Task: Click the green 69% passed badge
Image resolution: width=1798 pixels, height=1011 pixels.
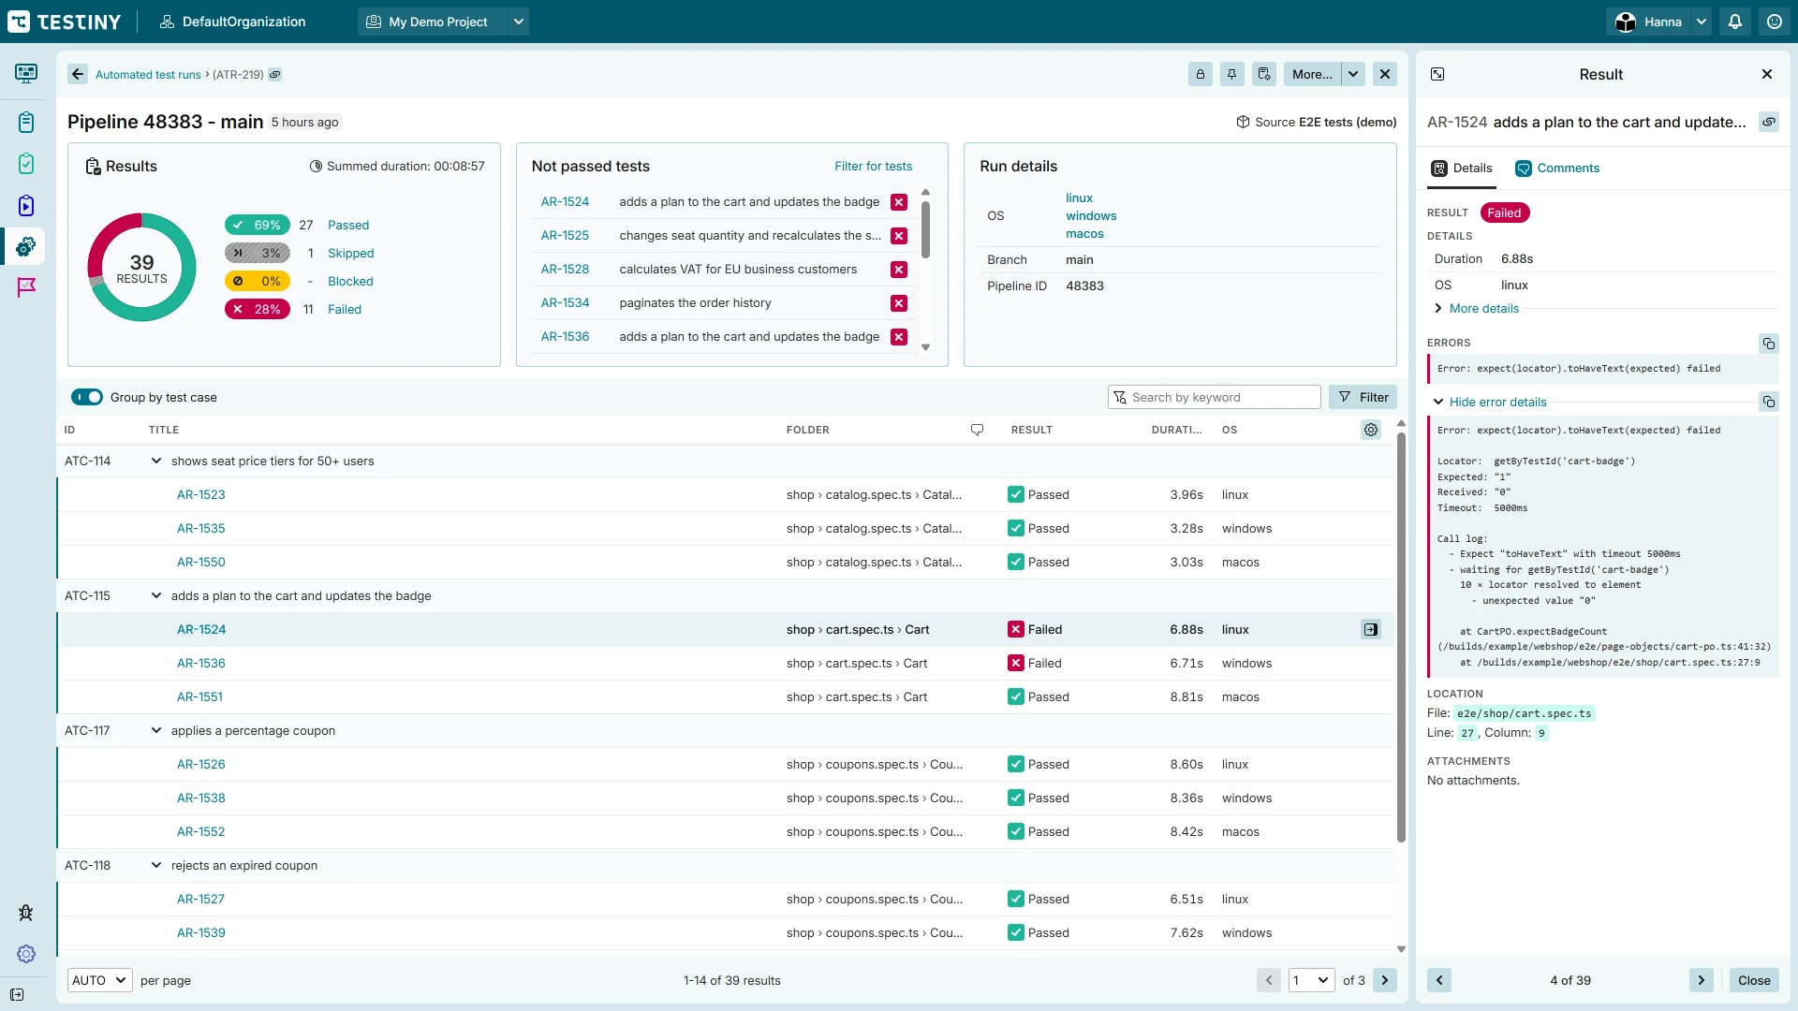Action: coord(258,226)
